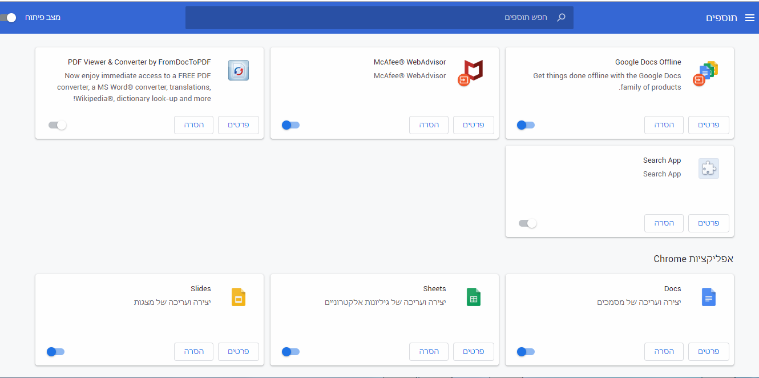Remove (הסרה) McAfee WebAdvisor extension
This screenshot has width=759, height=378.
(x=429, y=125)
